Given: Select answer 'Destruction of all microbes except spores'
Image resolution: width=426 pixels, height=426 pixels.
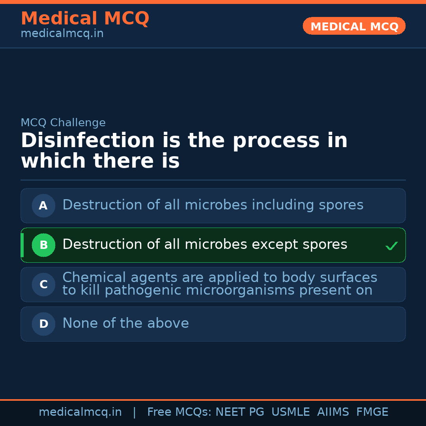Looking at the screenshot, I should tap(205, 245).
